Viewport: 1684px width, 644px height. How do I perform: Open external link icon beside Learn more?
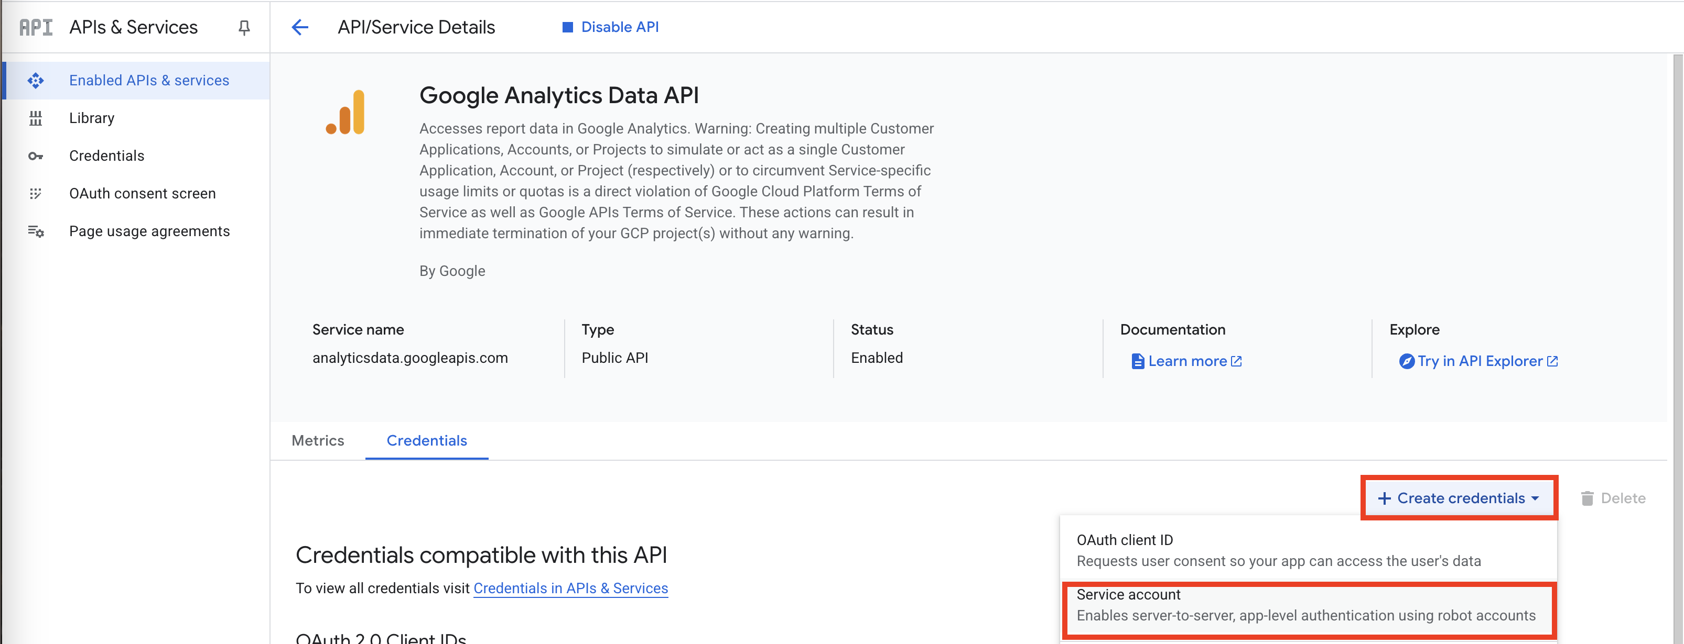(x=1236, y=361)
